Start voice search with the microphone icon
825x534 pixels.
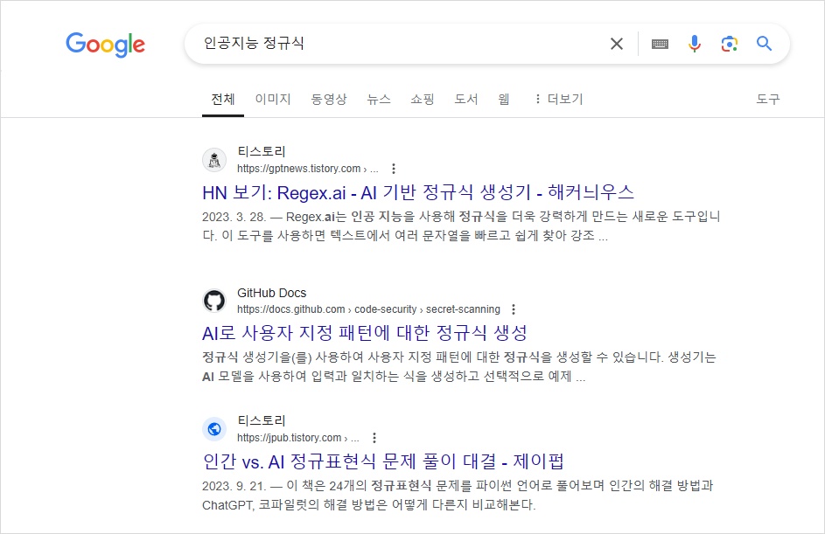[695, 44]
